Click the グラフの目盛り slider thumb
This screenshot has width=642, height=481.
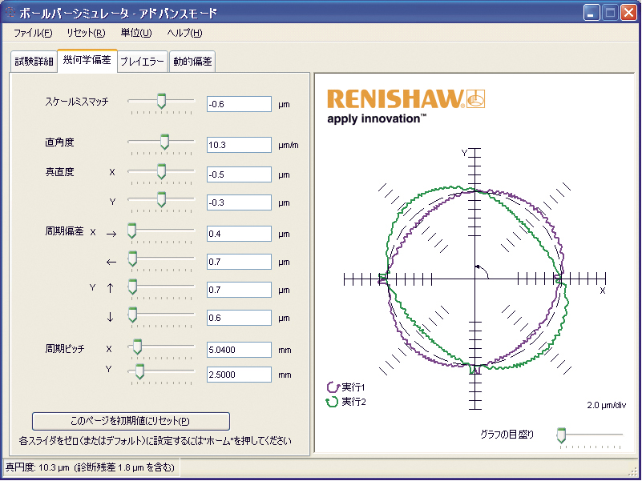(x=561, y=435)
